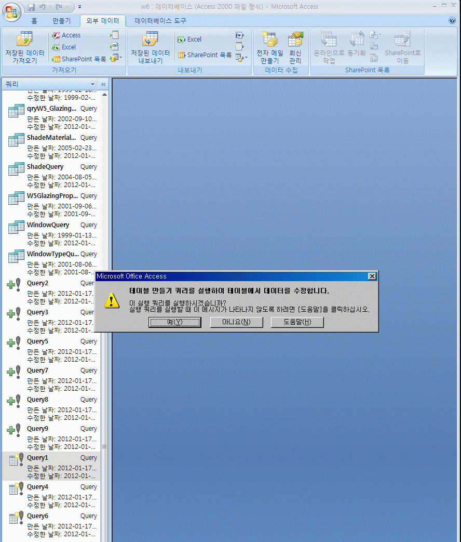Click the navigation pane scrollbar up arrow

[x=104, y=94]
